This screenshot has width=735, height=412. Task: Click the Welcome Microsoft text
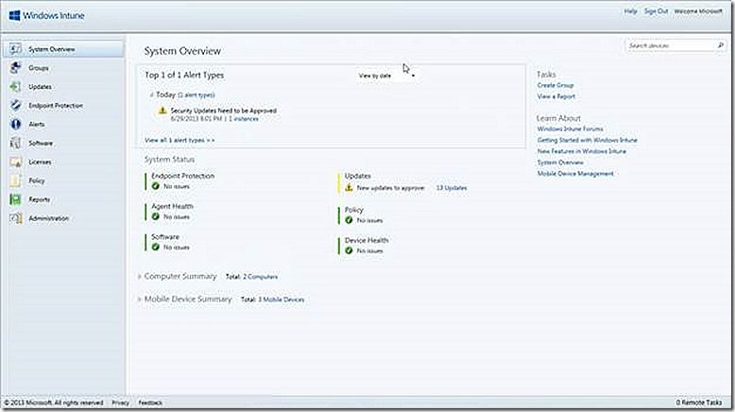pos(698,11)
